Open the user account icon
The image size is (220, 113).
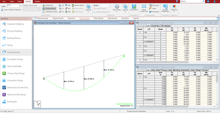[x=215, y=1]
